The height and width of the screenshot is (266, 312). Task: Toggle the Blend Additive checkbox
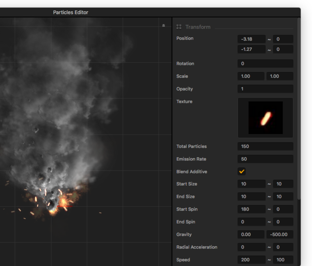[x=242, y=172]
